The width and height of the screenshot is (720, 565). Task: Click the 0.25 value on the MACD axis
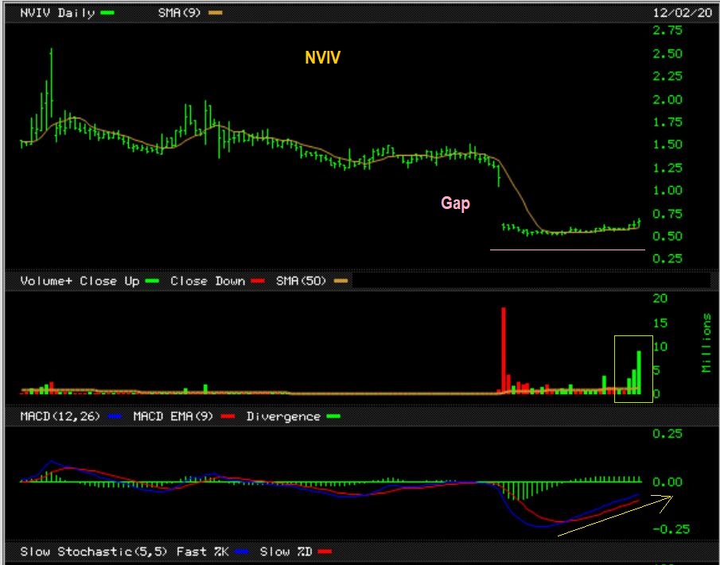click(x=667, y=433)
